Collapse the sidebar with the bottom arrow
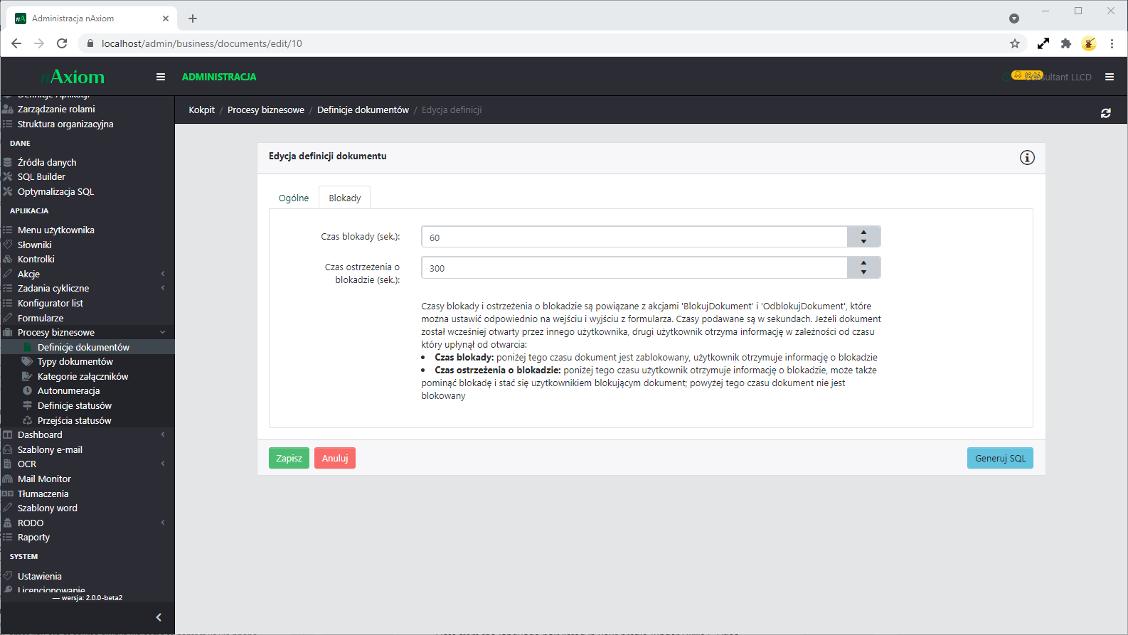The height and width of the screenshot is (635, 1128). tap(159, 617)
